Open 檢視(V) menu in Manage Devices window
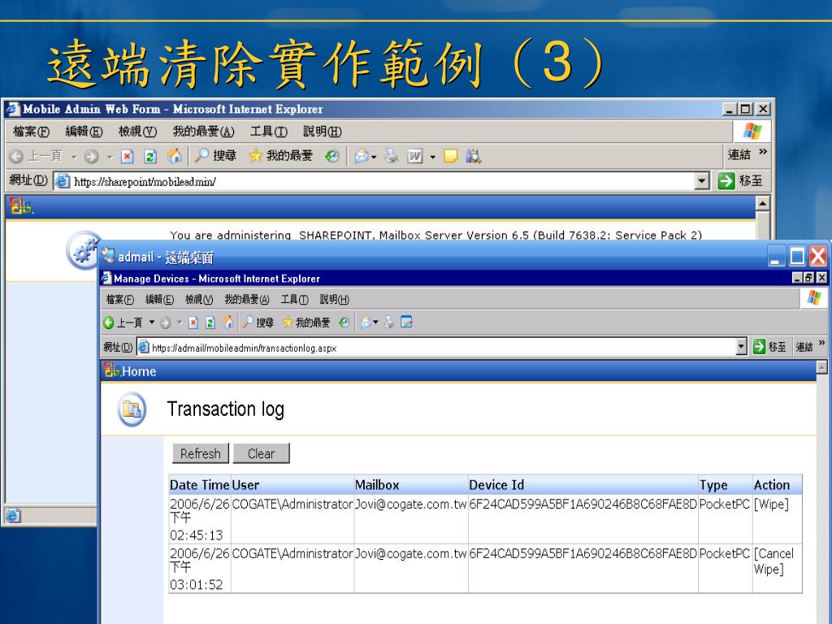The image size is (832, 624). (199, 300)
